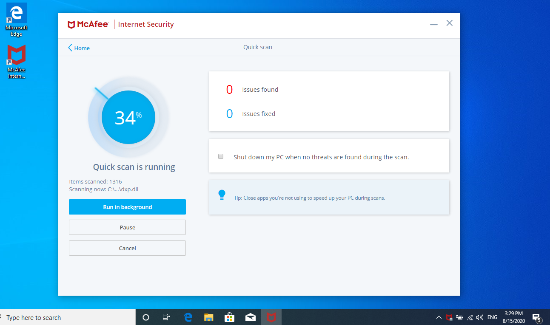Open the Microsoft Edge desktop shortcut

pyautogui.click(x=16, y=20)
